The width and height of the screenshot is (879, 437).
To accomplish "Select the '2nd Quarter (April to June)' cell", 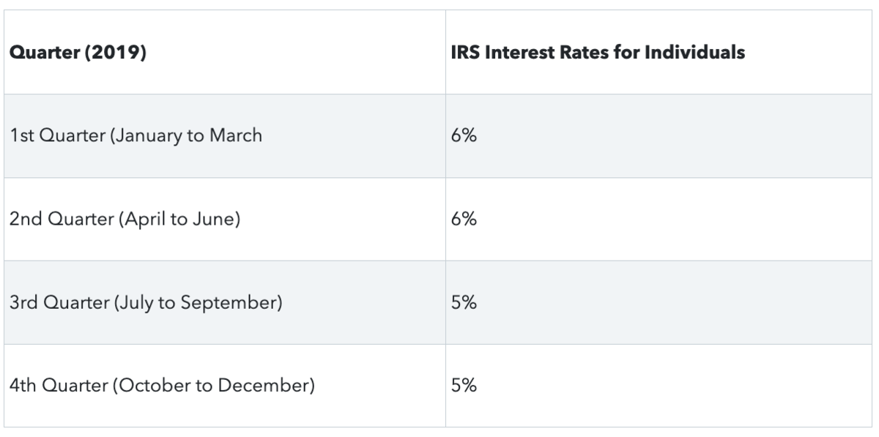I will pyautogui.click(x=125, y=219).
